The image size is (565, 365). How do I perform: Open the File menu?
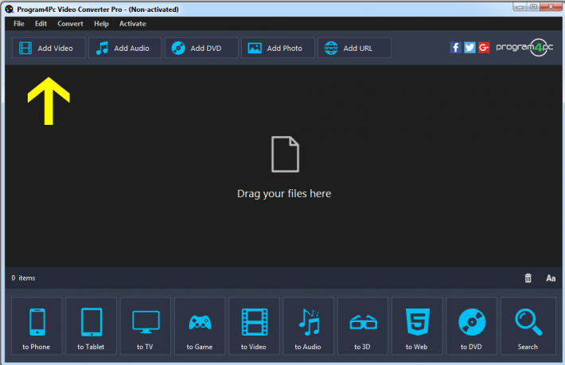click(x=19, y=24)
